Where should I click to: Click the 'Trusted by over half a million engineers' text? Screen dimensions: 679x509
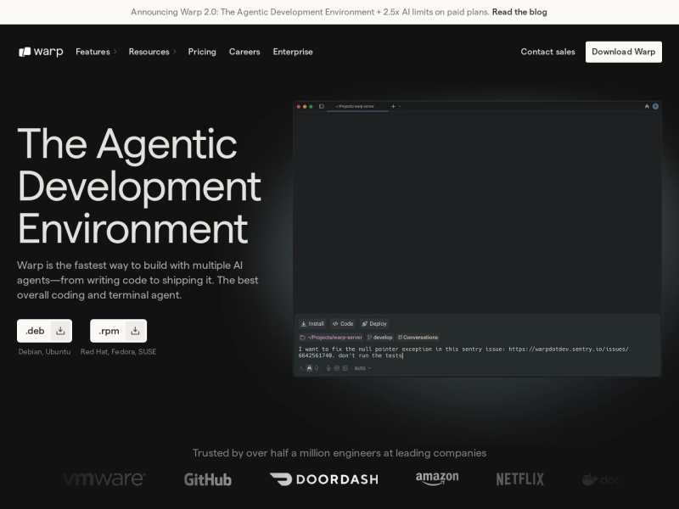tap(339, 453)
